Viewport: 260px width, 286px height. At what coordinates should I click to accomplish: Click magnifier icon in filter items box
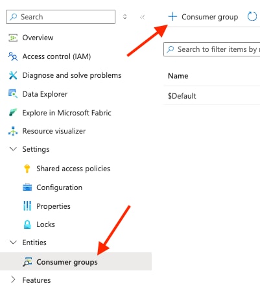(x=171, y=49)
